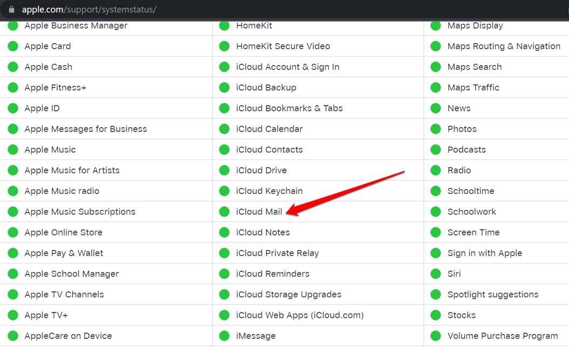Click green status dot beside Maps Search
This screenshot has height=347, width=569.
pyautogui.click(x=435, y=67)
